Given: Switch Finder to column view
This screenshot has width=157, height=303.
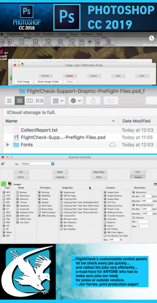Looking at the screenshot, I should pyautogui.click(x=30, y=101).
